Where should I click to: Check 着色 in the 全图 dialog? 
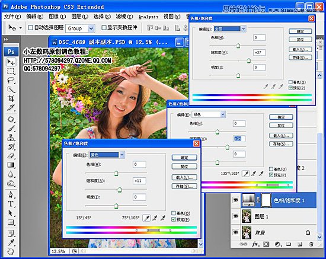(290, 82)
